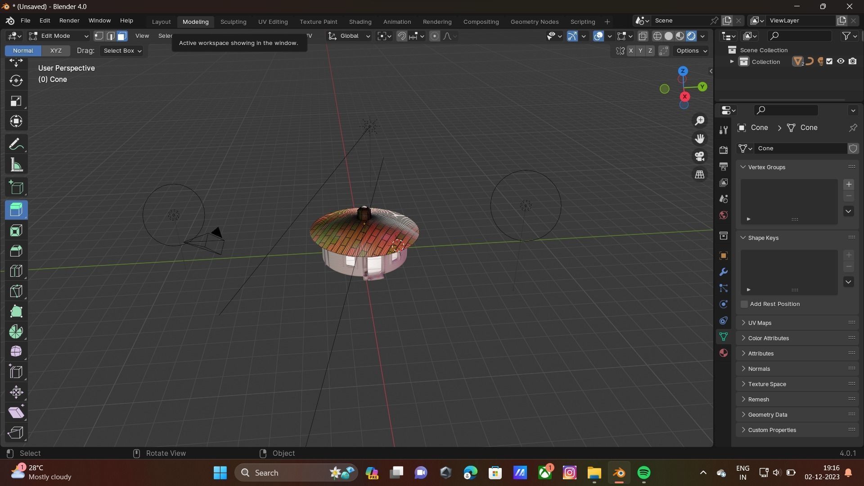Open the File menu
864x486 pixels.
point(25,21)
